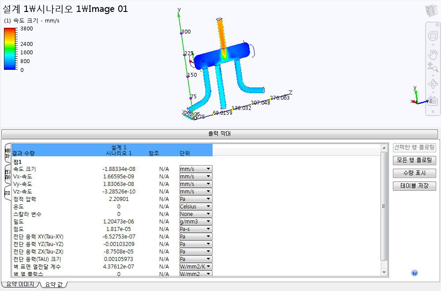The image size is (441, 291).
Task: Click the ViewCube in the viewport corner
Action: pos(431,11)
